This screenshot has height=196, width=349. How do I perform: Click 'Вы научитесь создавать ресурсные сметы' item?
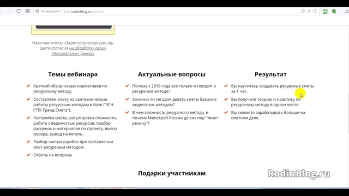(x=273, y=88)
